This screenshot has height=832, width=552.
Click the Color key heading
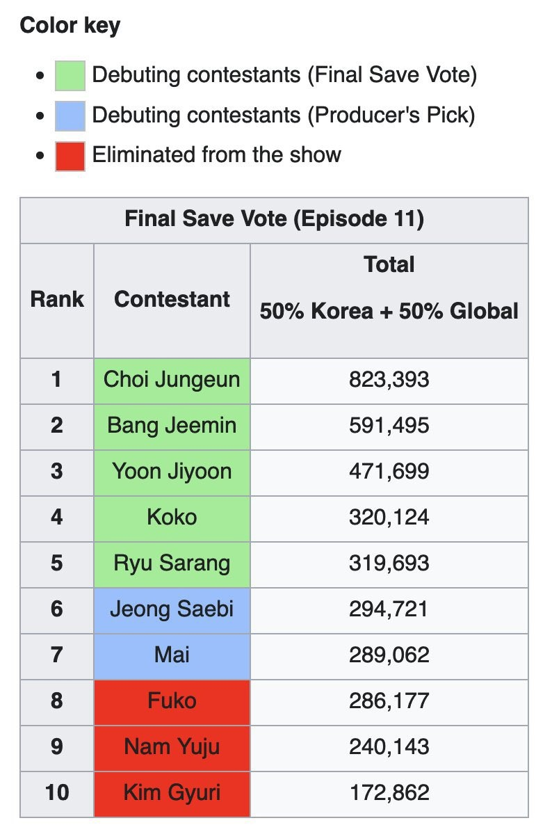click(70, 26)
